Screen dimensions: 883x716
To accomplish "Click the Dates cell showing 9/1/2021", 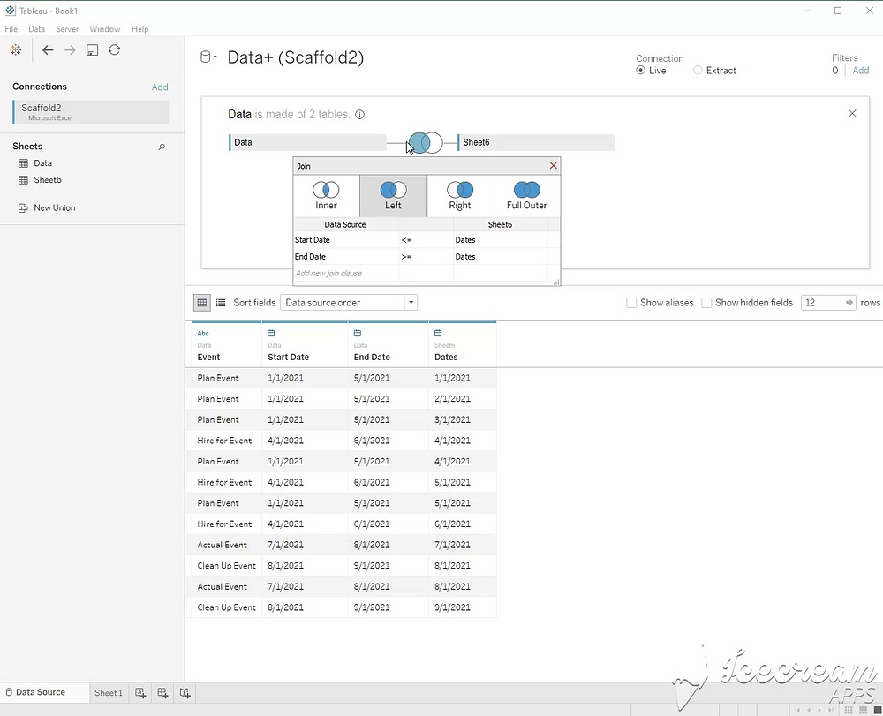I will pos(452,607).
